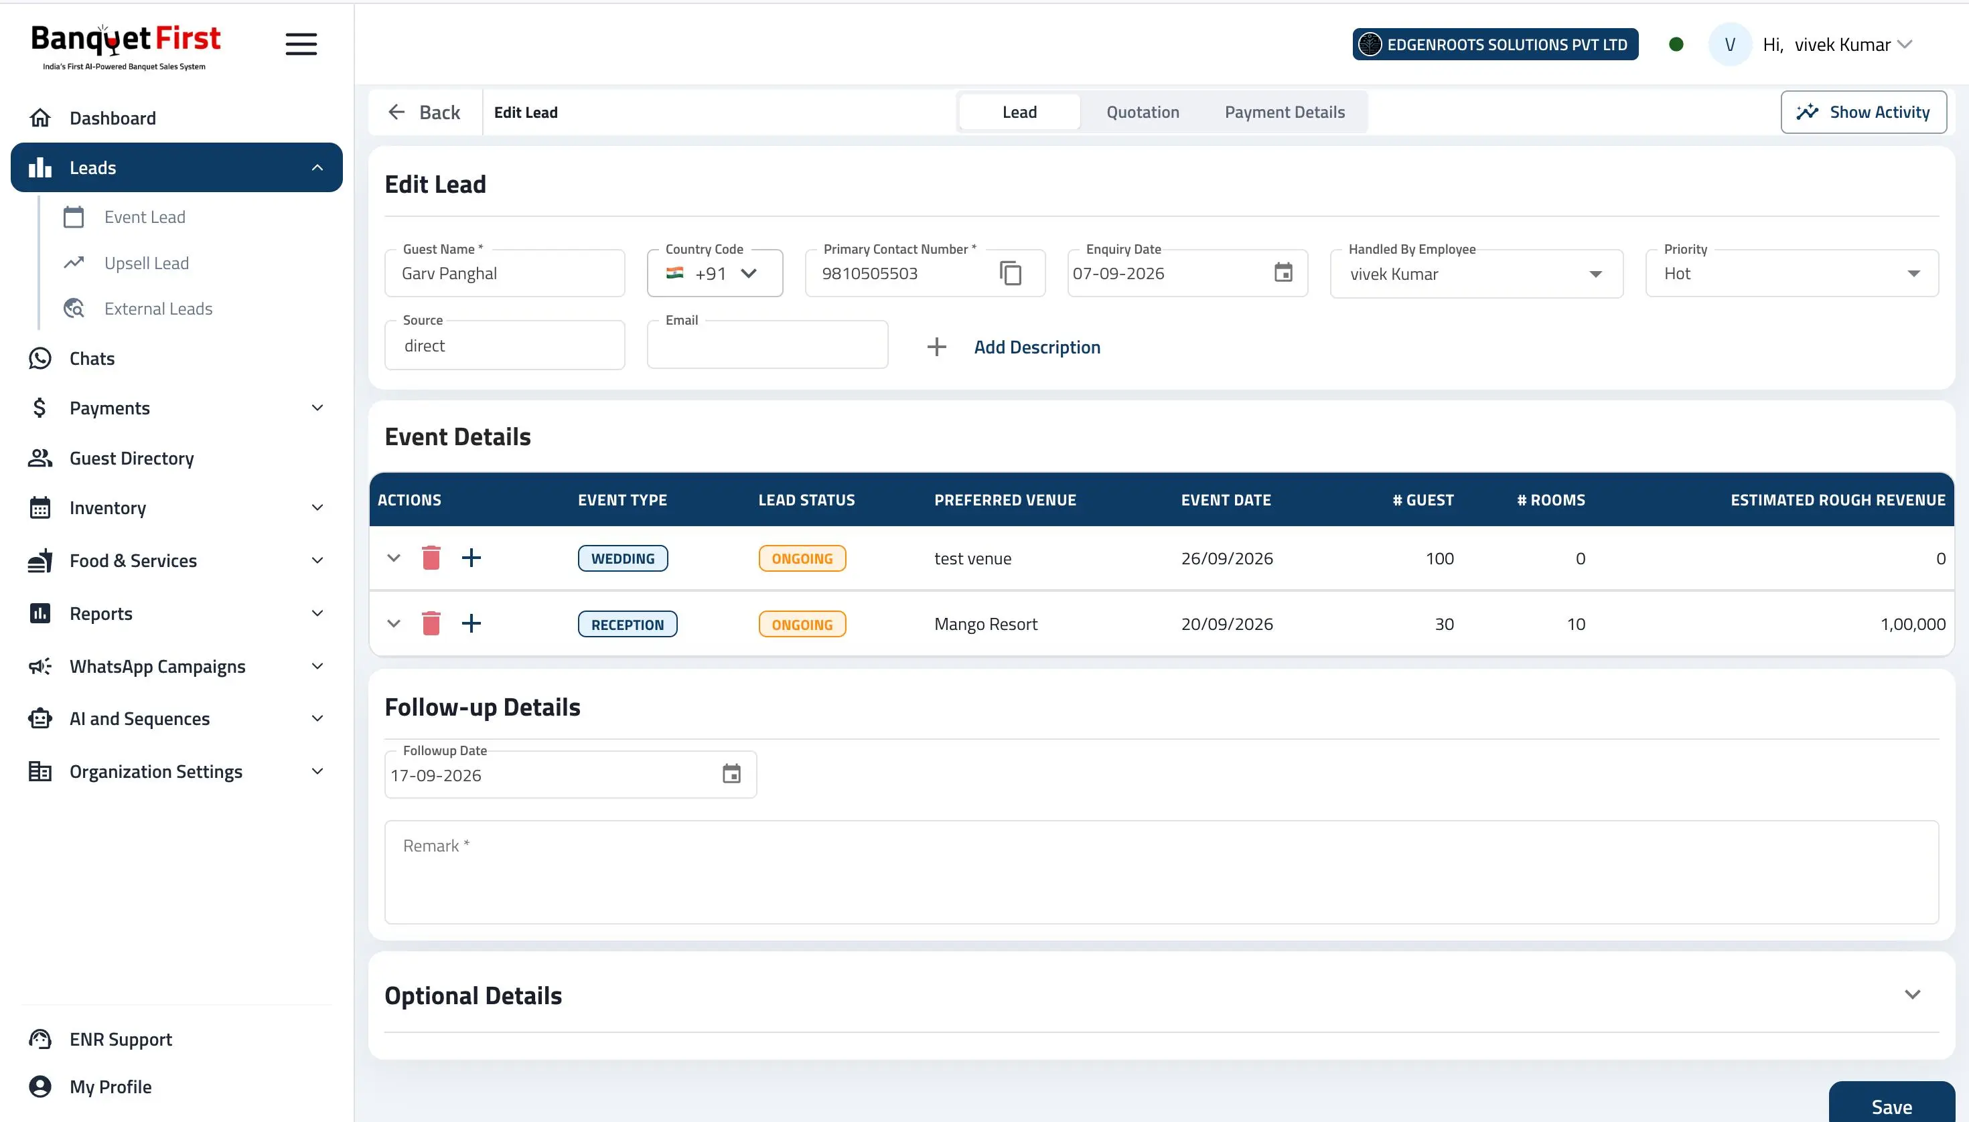This screenshot has height=1122, width=1969.
Task: Open External Leads submenu item
Action: pyautogui.click(x=158, y=308)
